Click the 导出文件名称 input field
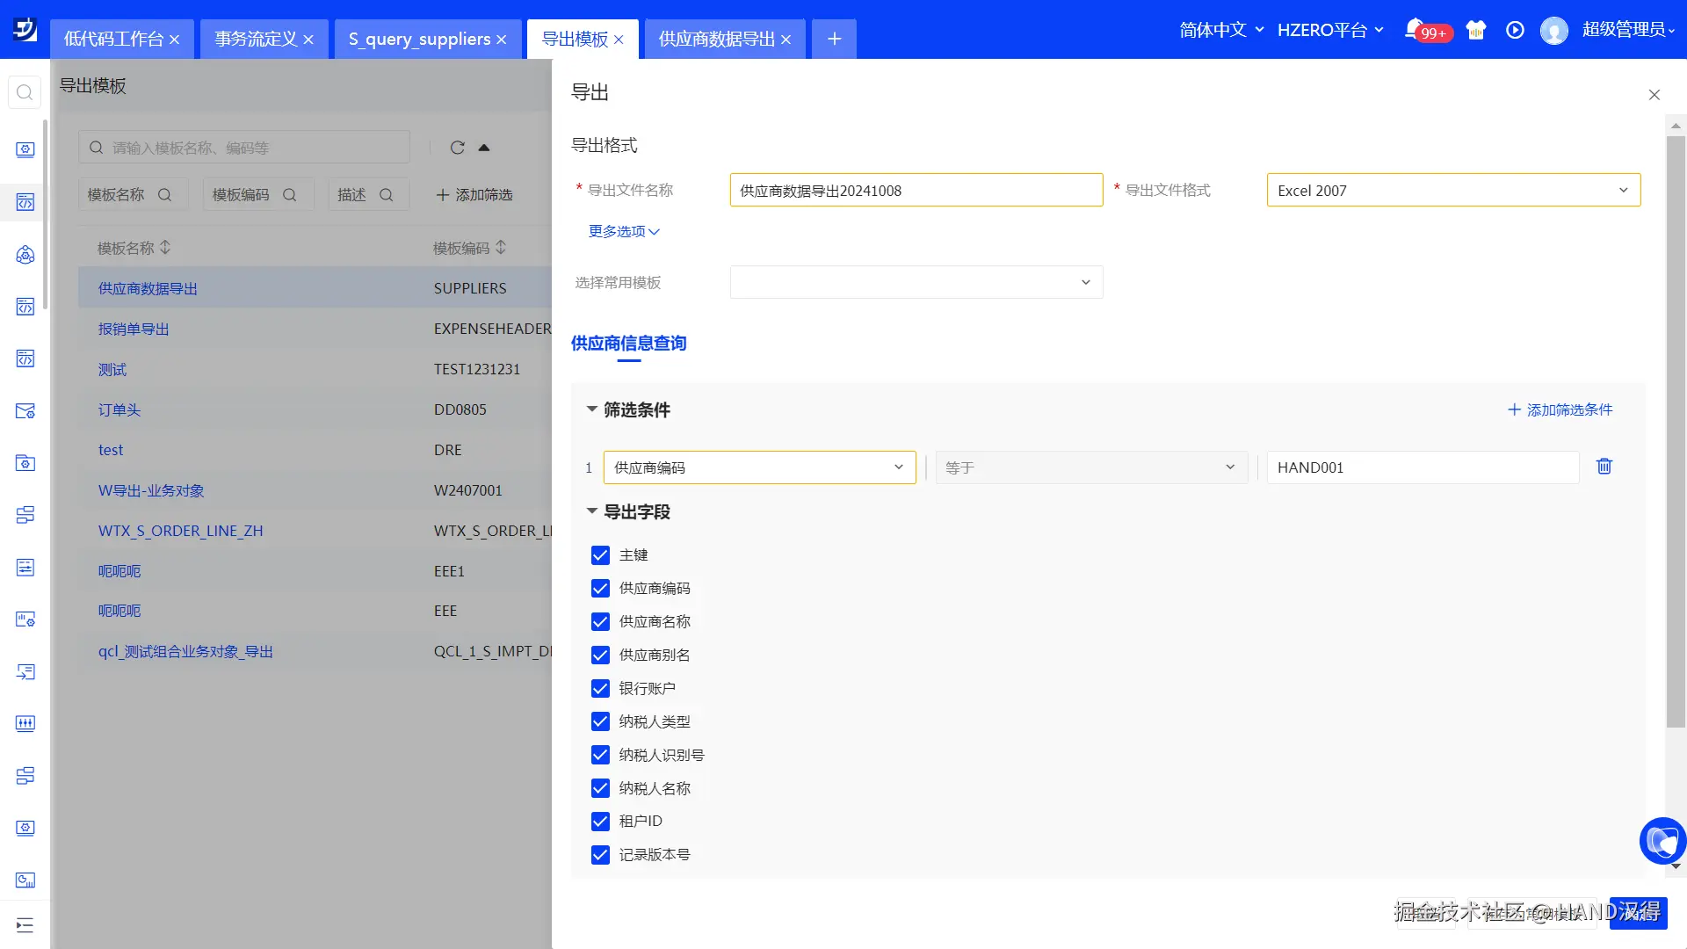 [916, 191]
